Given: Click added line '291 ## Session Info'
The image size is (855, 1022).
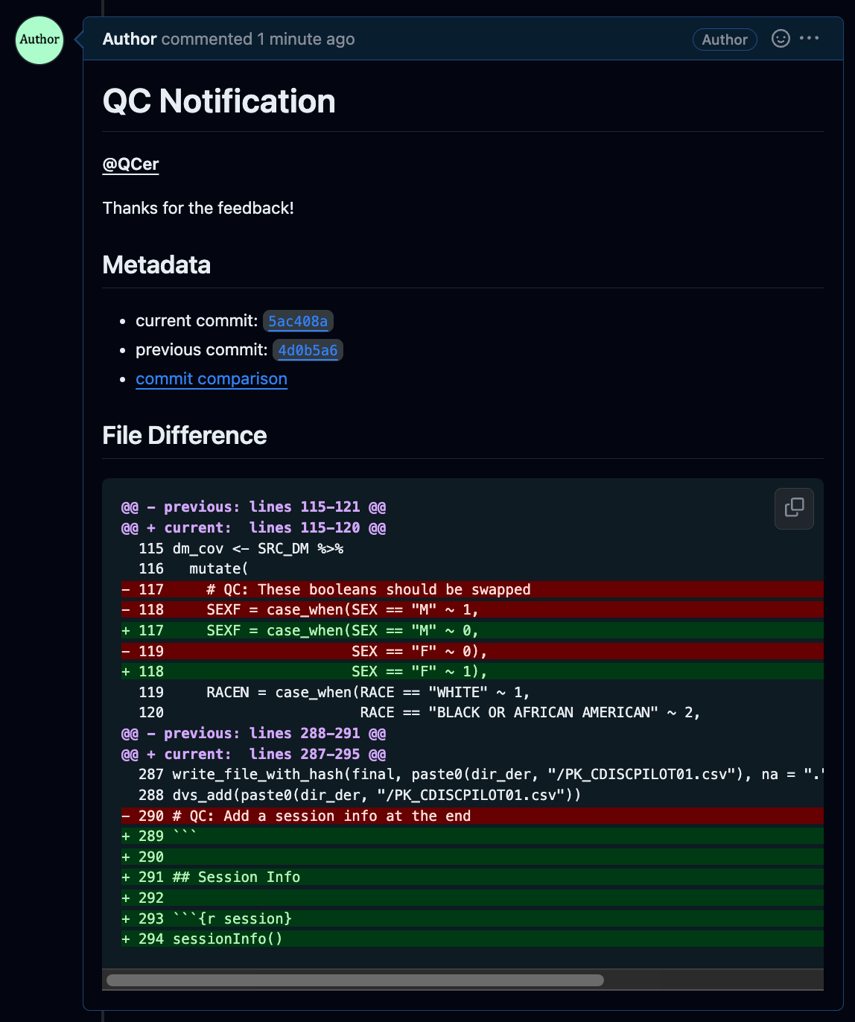Looking at the screenshot, I should click(x=472, y=877).
